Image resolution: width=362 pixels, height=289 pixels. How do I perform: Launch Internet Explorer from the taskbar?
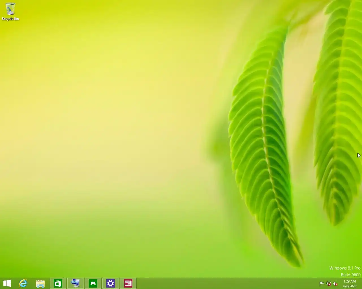point(23,283)
